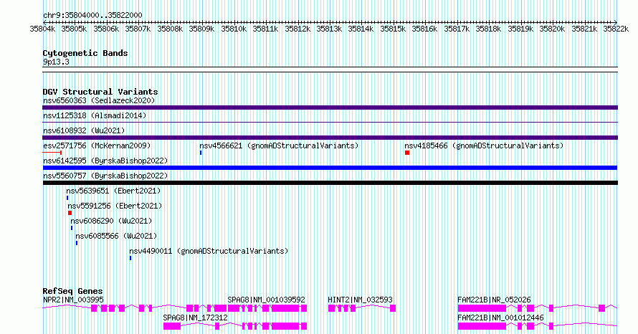Click the 35813k ruler tick label
Viewport: 638px width, 334px height.
click(329, 29)
